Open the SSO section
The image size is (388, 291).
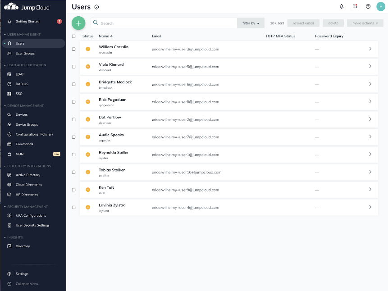pyautogui.click(x=19, y=93)
